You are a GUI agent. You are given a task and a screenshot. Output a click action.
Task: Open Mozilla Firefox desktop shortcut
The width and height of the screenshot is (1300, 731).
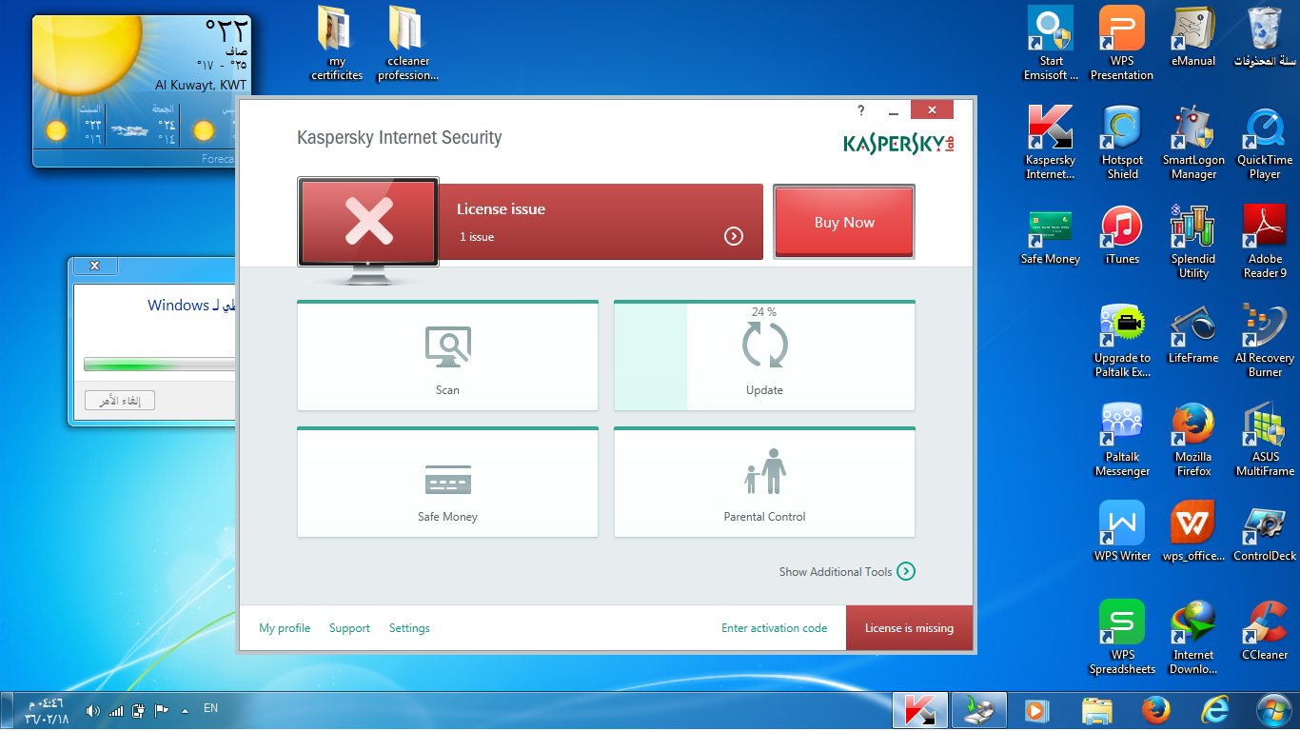pos(1193,439)
